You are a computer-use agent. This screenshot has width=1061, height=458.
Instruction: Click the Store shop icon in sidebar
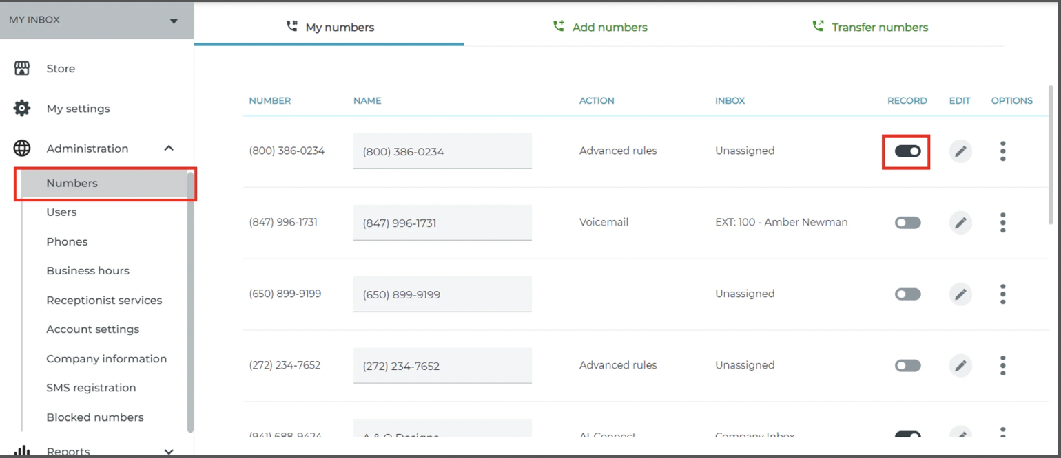coord(22,68)
